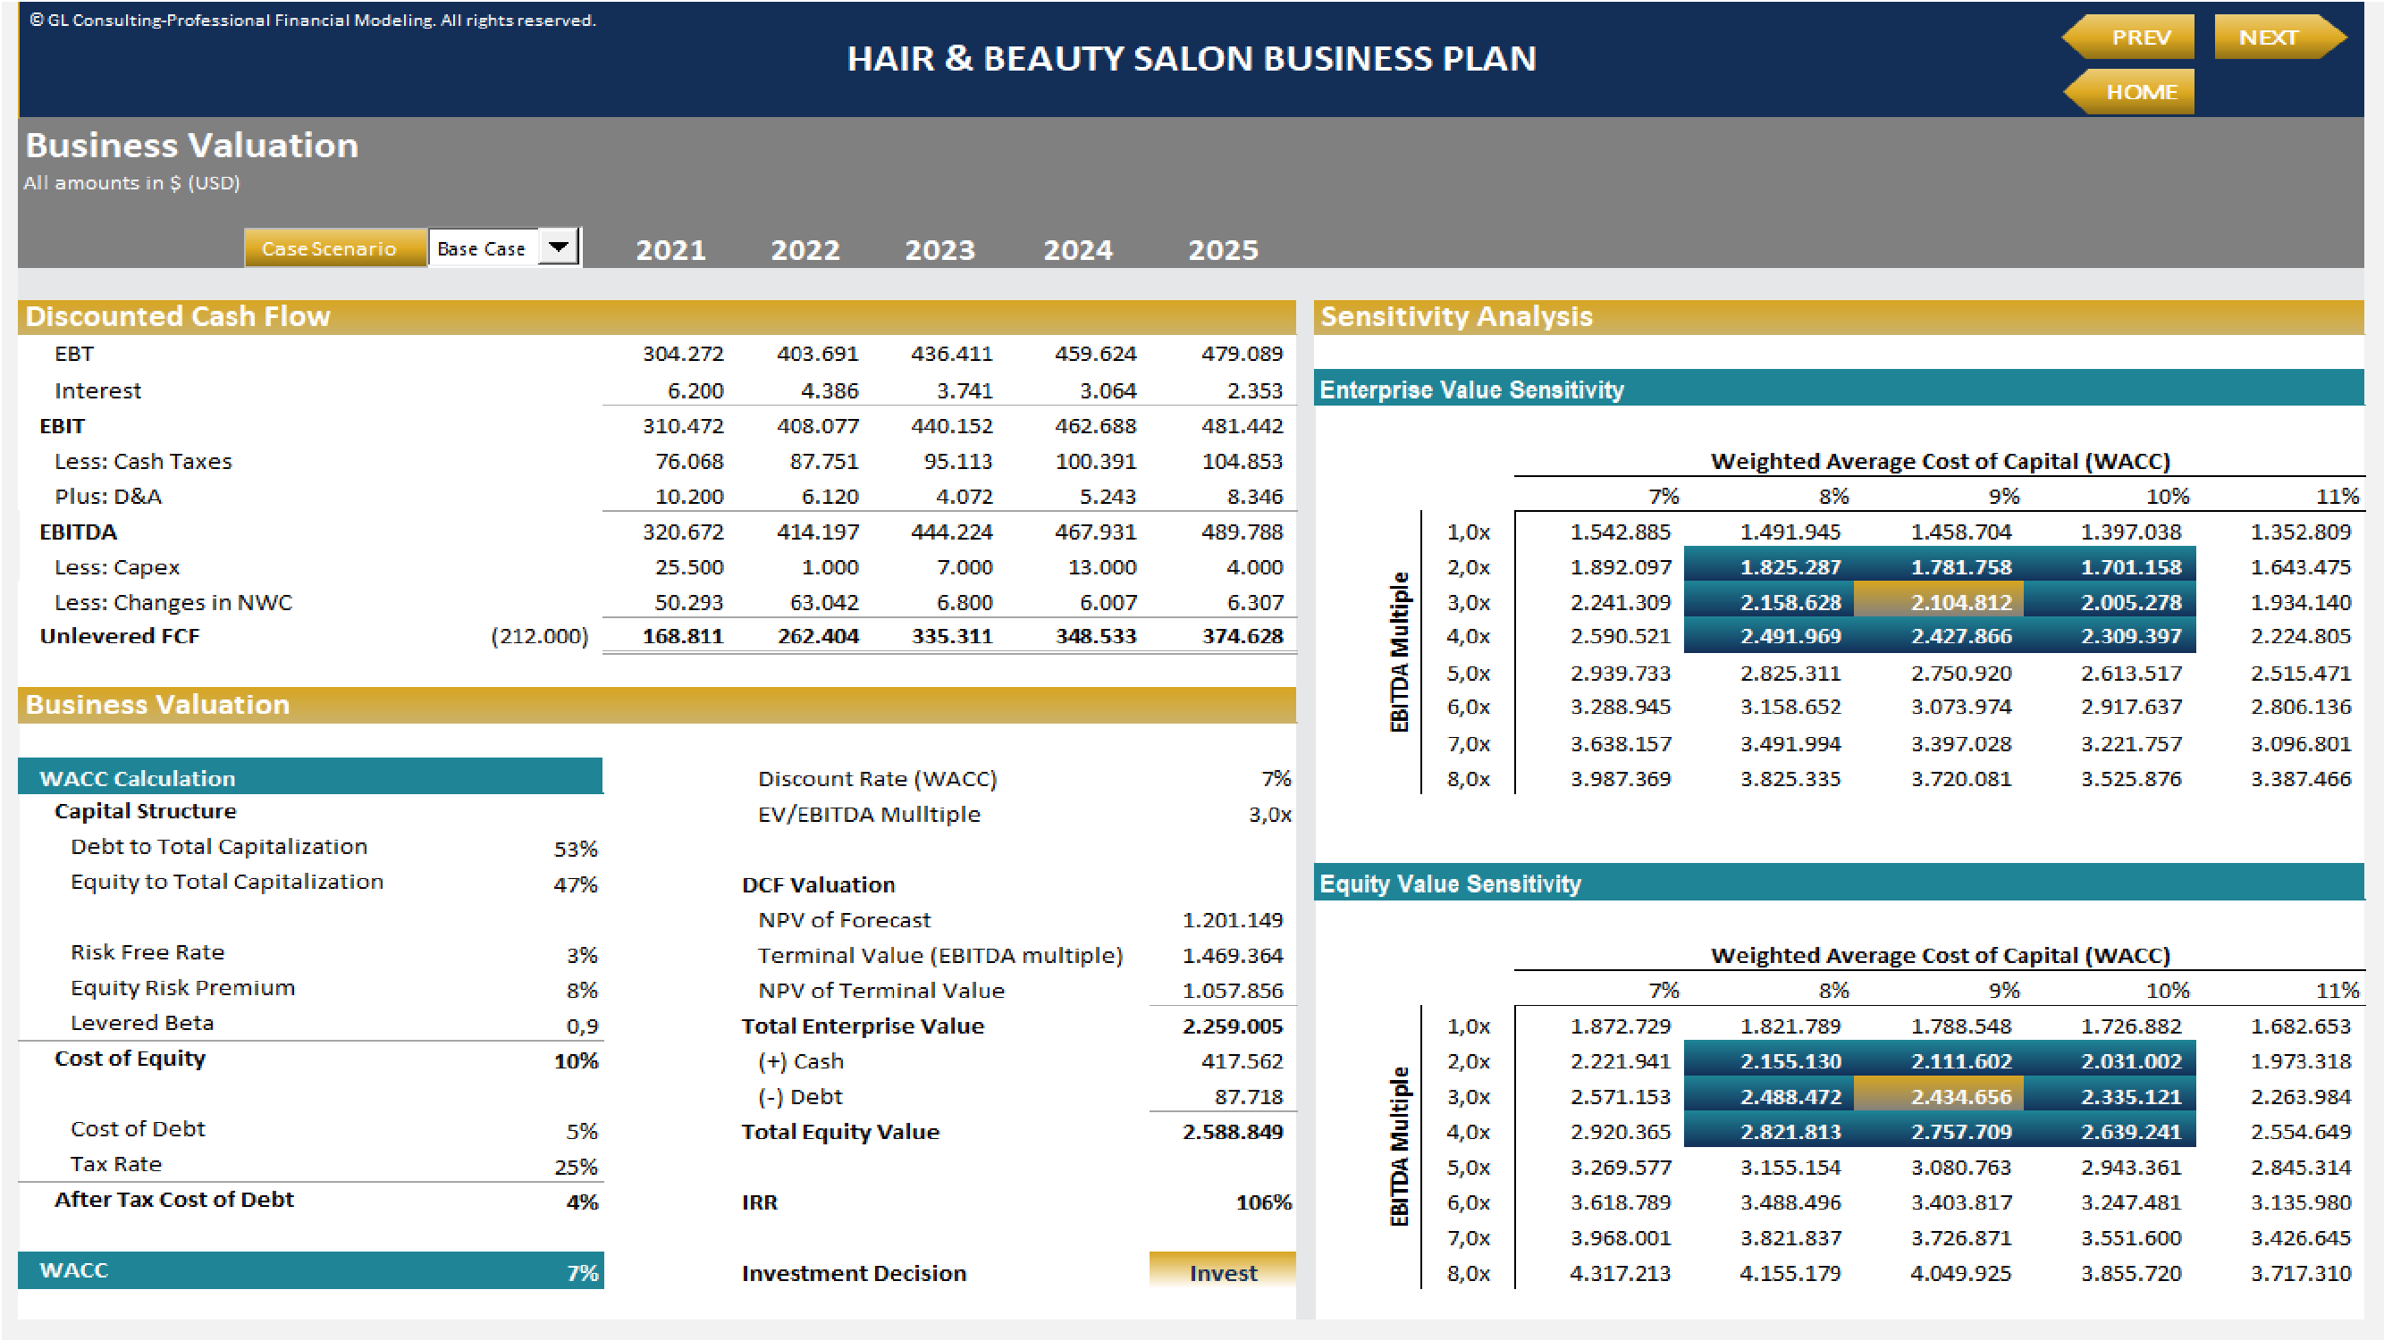Click the Case Scenario gold label
This screenshot has width=2384, height=1340.
coord(335,247)
